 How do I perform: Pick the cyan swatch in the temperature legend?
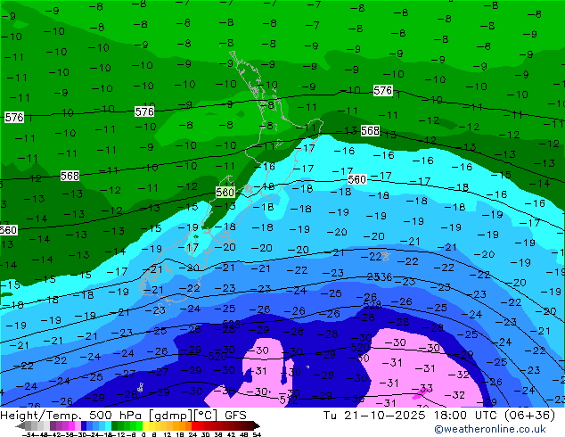coord(109,425)
